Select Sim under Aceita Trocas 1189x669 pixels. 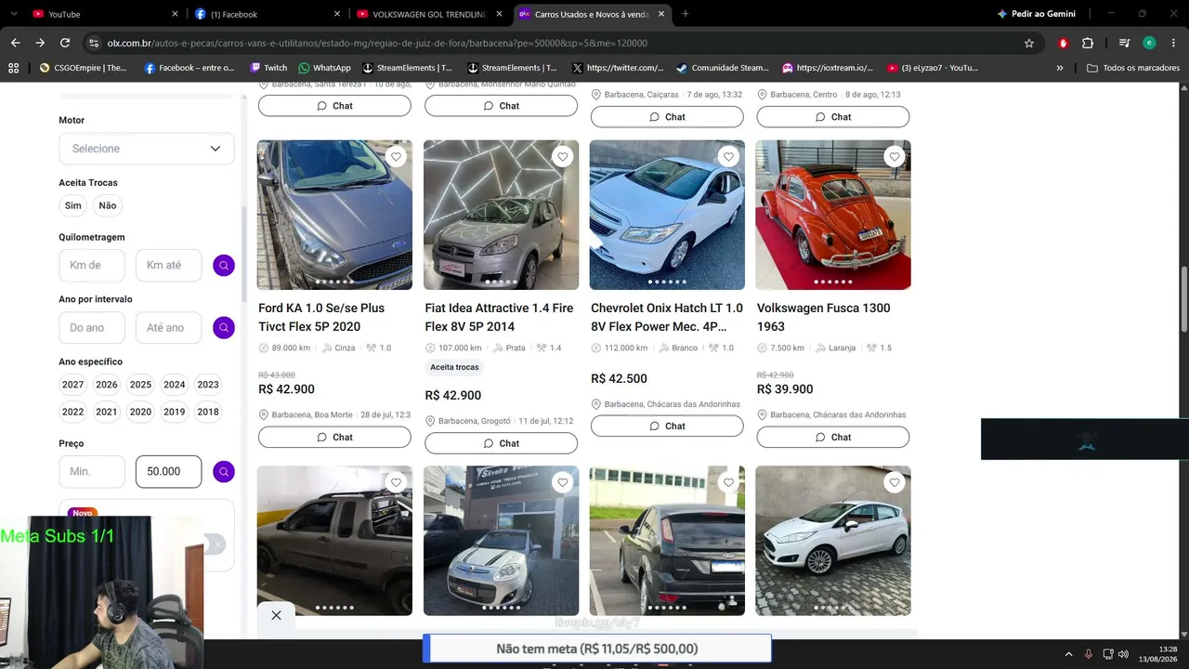[x=73, y=205]
